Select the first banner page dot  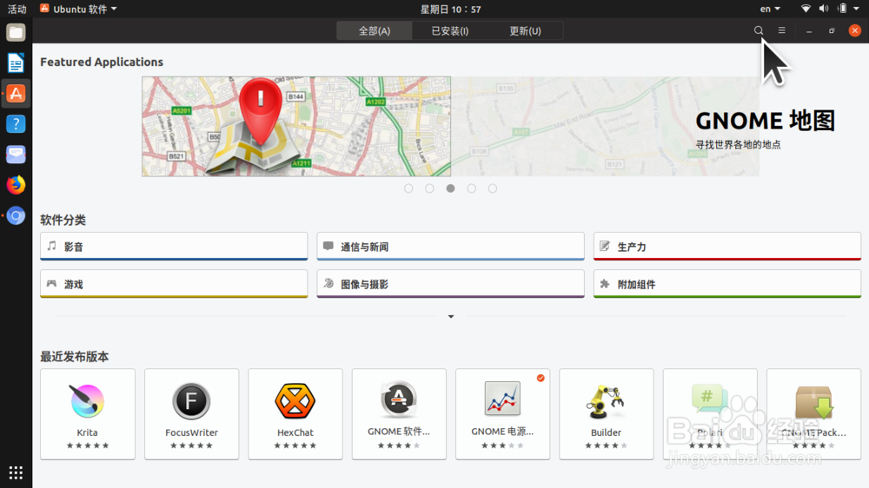click(x=408, y=188)
